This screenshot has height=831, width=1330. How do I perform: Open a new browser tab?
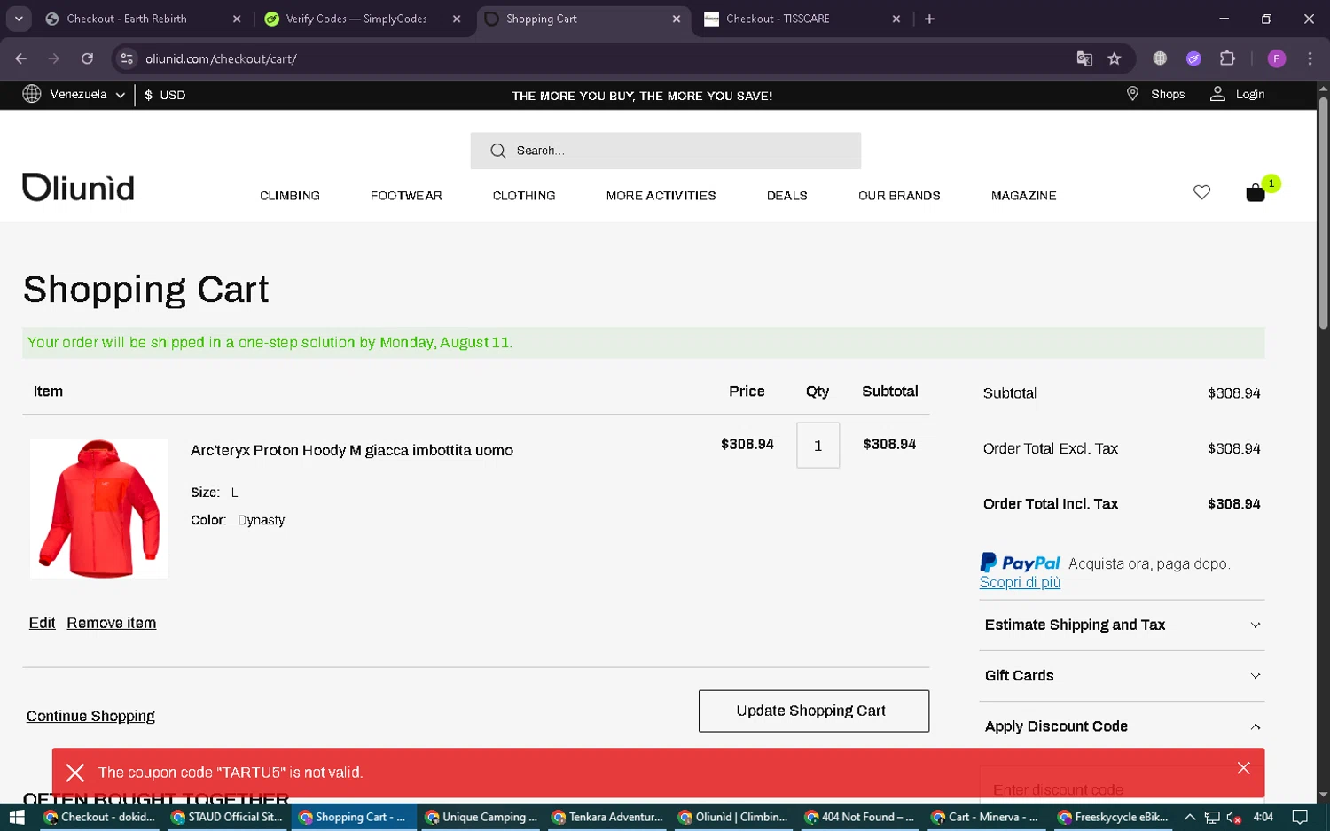pyautogui.click(x=929, y=19)
